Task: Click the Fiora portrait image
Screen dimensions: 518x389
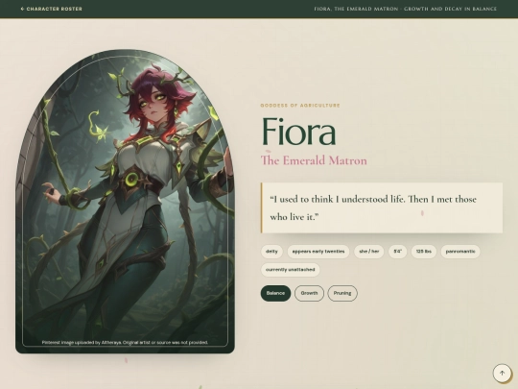Action: click(x=126, y=201)
